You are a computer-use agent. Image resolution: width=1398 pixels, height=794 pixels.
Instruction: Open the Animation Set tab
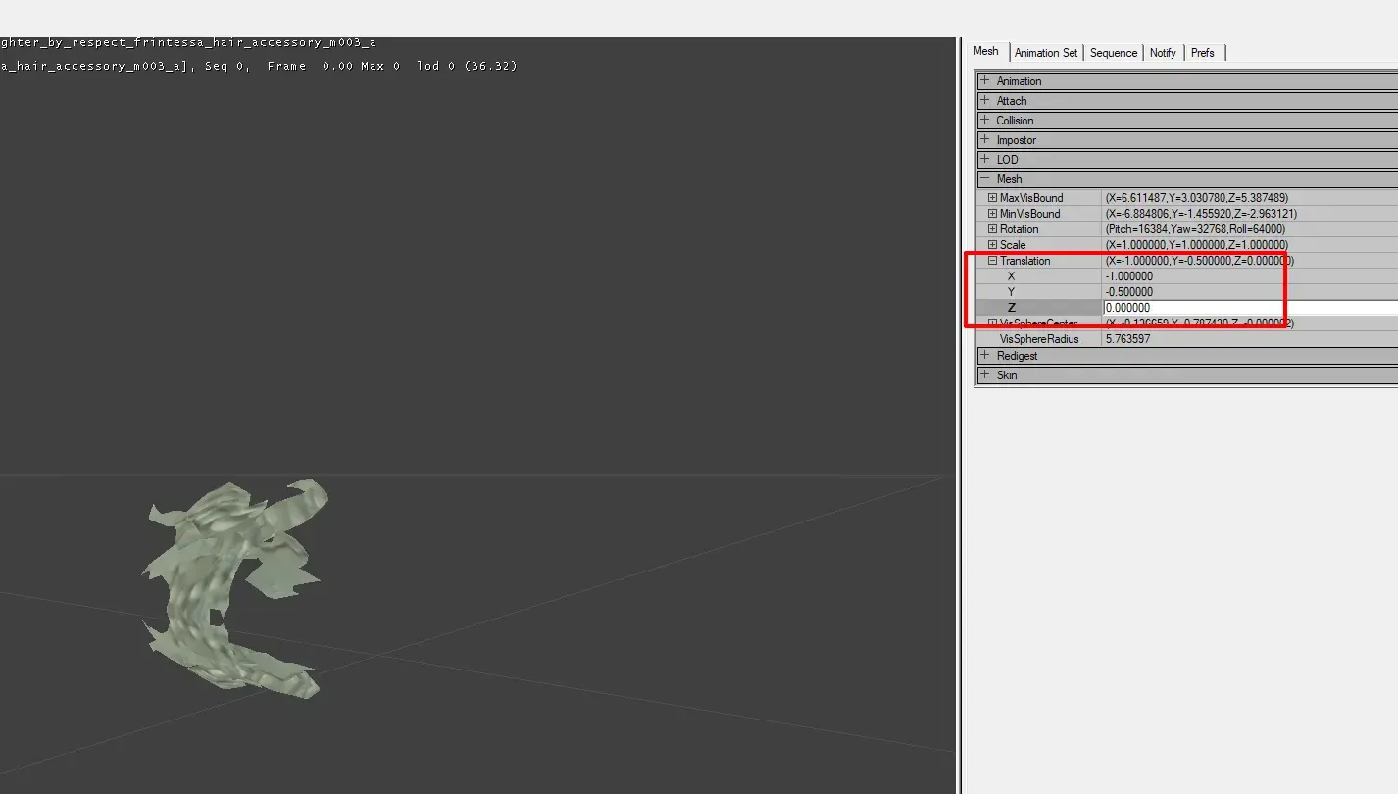tap(1045, 53)
